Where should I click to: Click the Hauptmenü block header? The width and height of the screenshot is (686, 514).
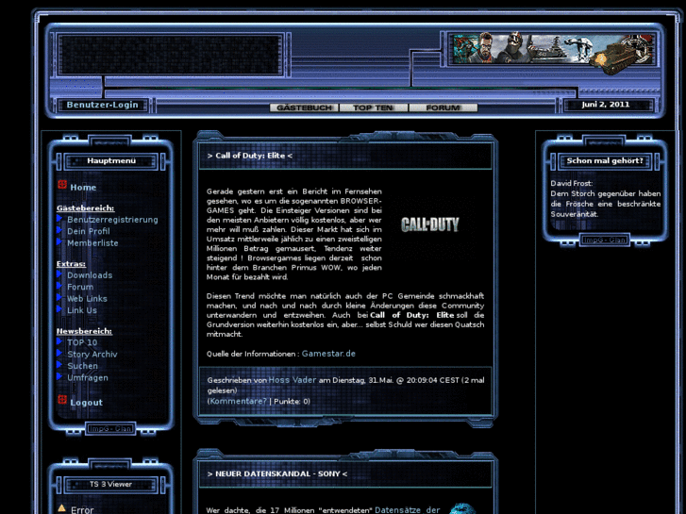[111, 161]
